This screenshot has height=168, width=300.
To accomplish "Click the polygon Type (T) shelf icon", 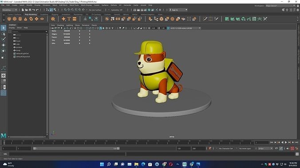I will coord(69,19).
